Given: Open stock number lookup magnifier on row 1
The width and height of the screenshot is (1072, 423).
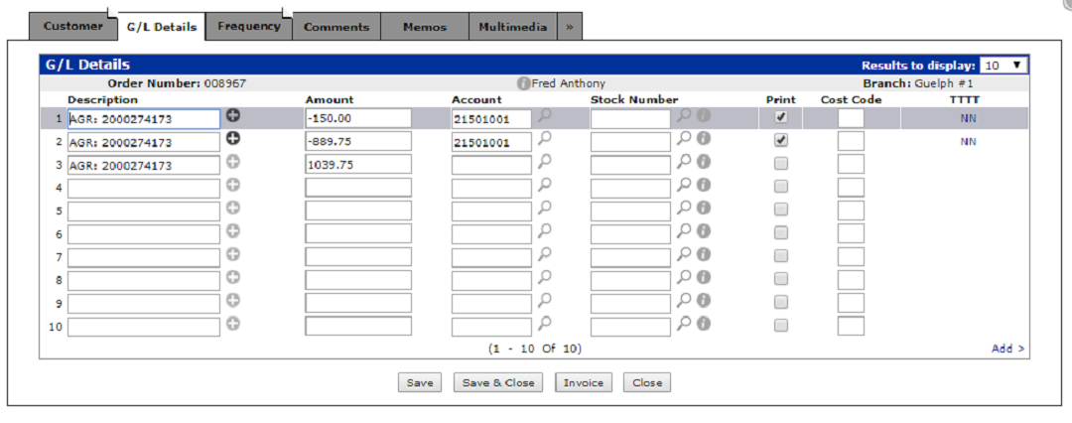Looking at the screenshot, I should coord(684,115).
